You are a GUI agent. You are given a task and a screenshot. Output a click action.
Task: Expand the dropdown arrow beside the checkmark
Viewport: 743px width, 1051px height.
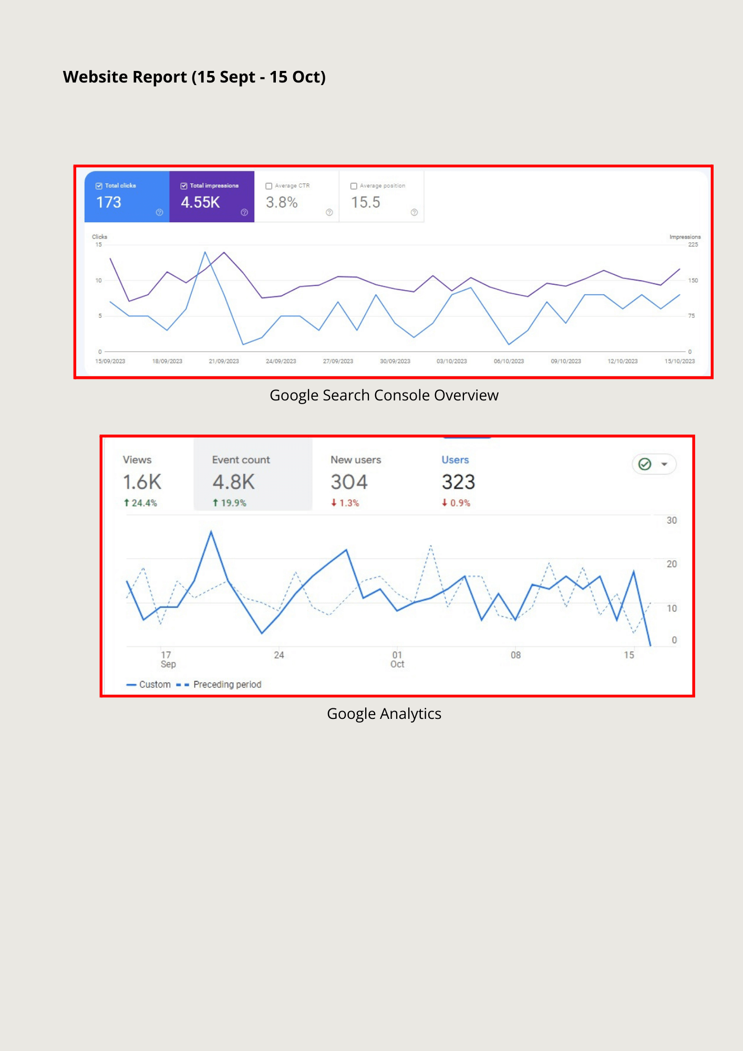click(x=664, y=464)
